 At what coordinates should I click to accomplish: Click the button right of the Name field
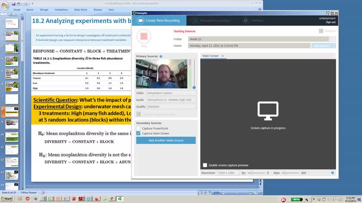pos(323,45)
